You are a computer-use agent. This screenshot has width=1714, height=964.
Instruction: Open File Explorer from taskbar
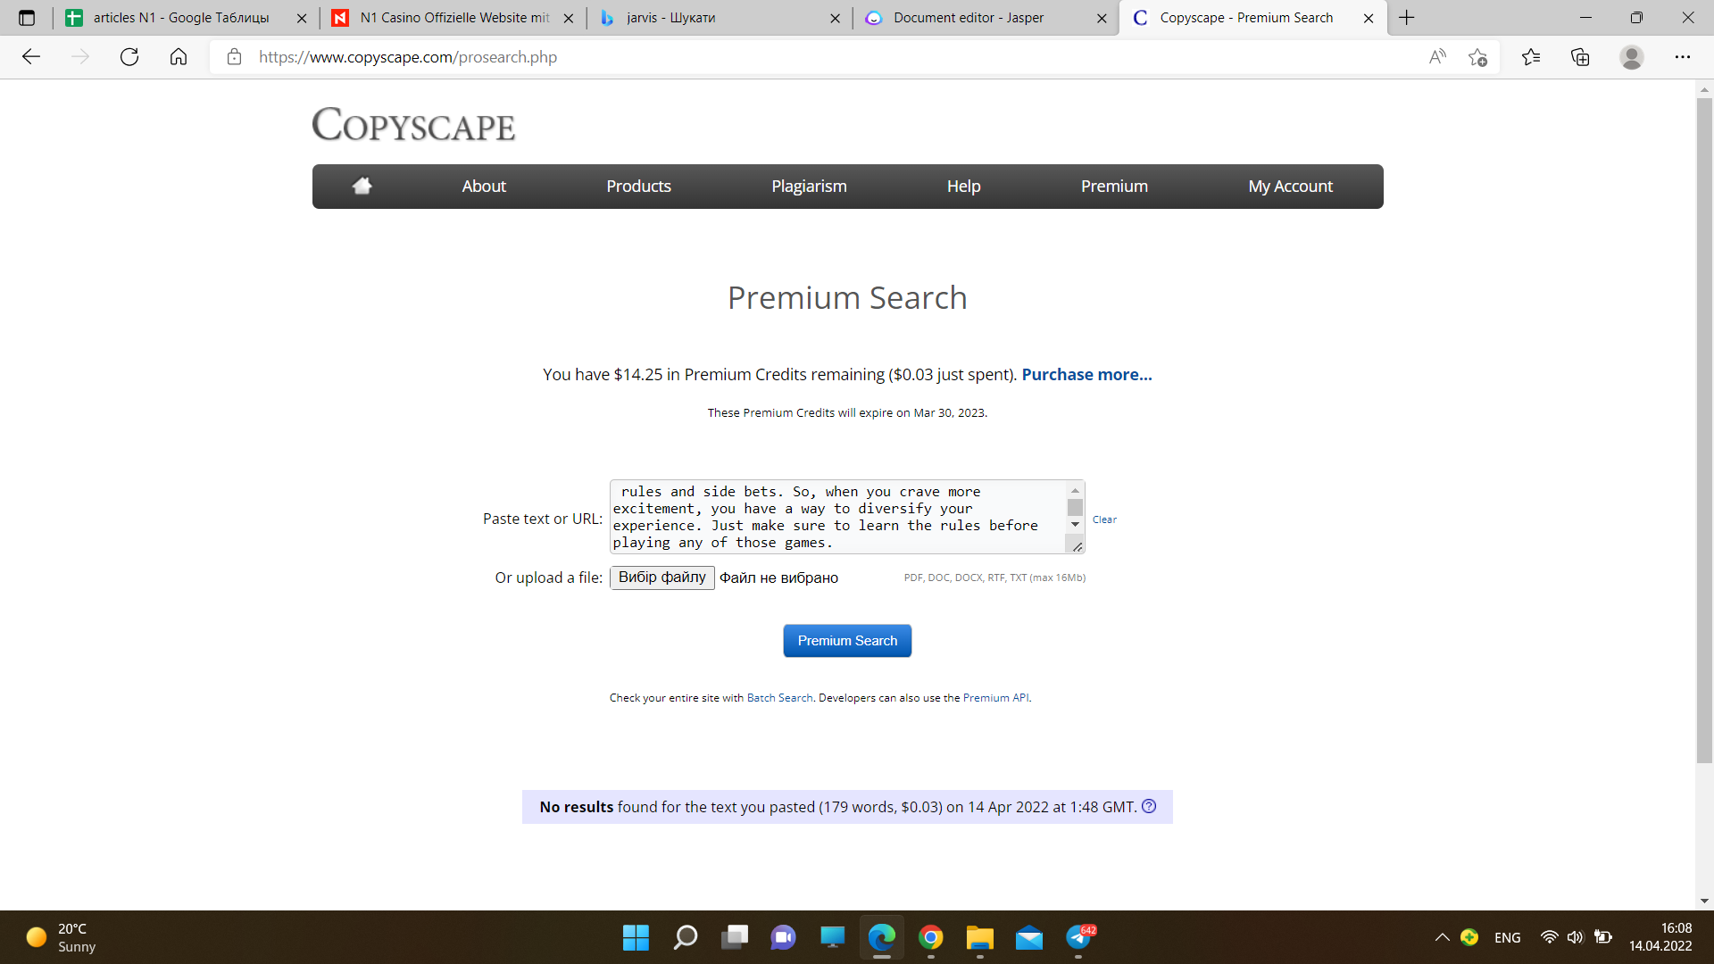click(979, 937)
